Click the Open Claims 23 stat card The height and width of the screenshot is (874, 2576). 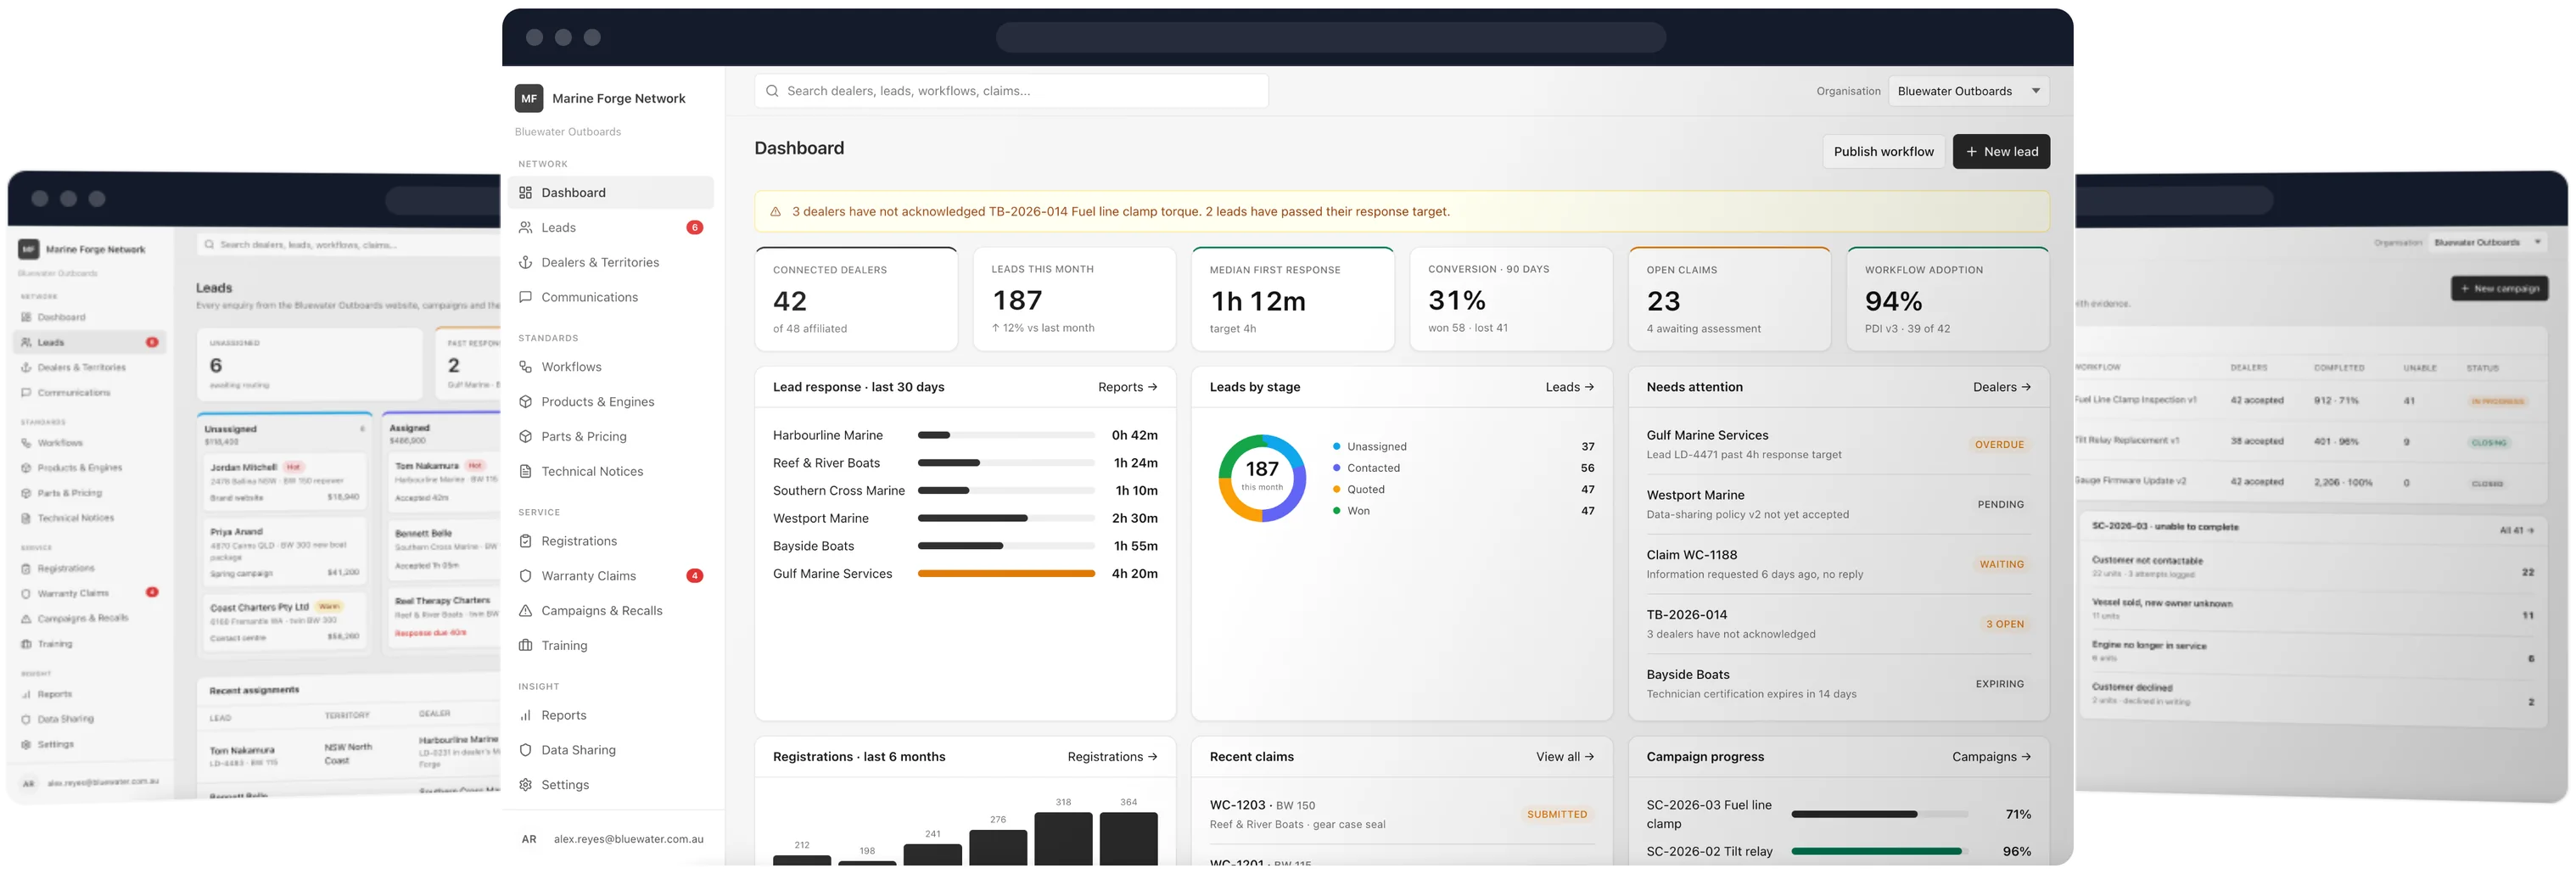coord(1729,299)
